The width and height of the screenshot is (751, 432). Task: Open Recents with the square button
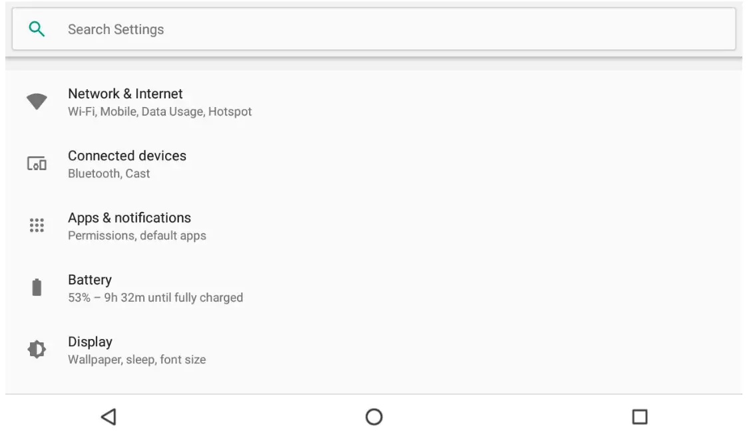pos(639,417)
